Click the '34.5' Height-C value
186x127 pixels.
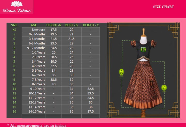[91, 98]
